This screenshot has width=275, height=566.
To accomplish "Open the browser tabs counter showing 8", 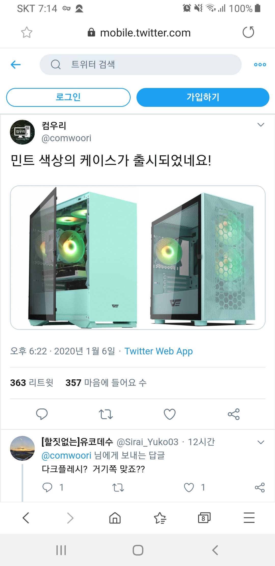I will coord(204,518).
